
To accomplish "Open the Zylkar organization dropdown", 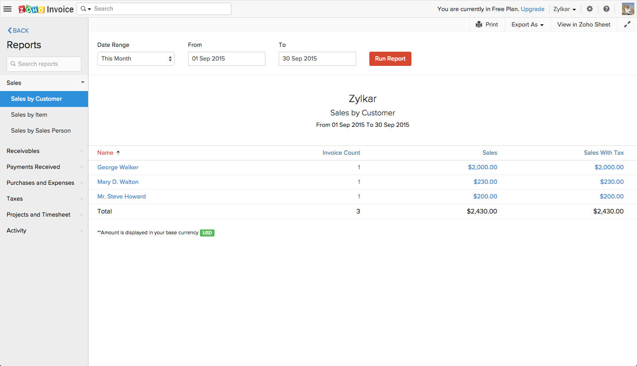I will (564, 9).
